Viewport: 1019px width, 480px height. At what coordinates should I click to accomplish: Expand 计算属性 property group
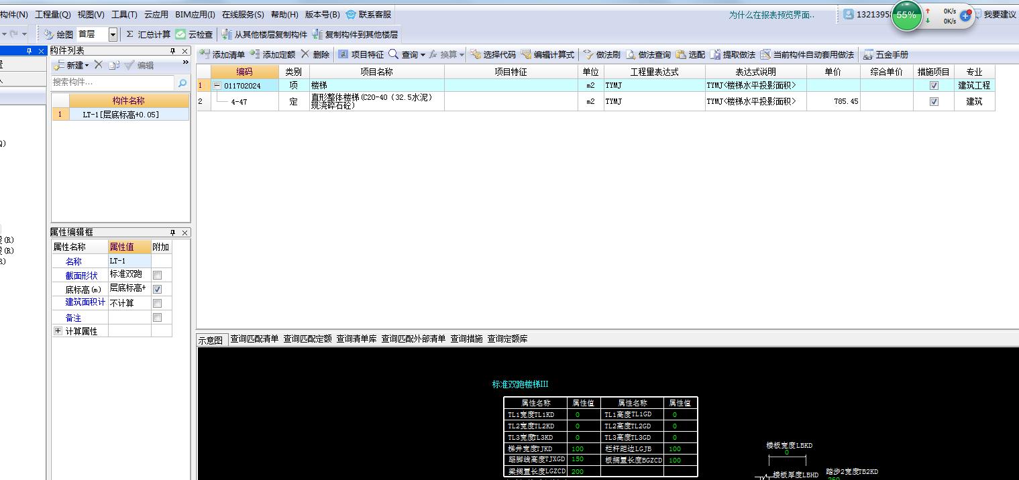click(x=58, y=331)
